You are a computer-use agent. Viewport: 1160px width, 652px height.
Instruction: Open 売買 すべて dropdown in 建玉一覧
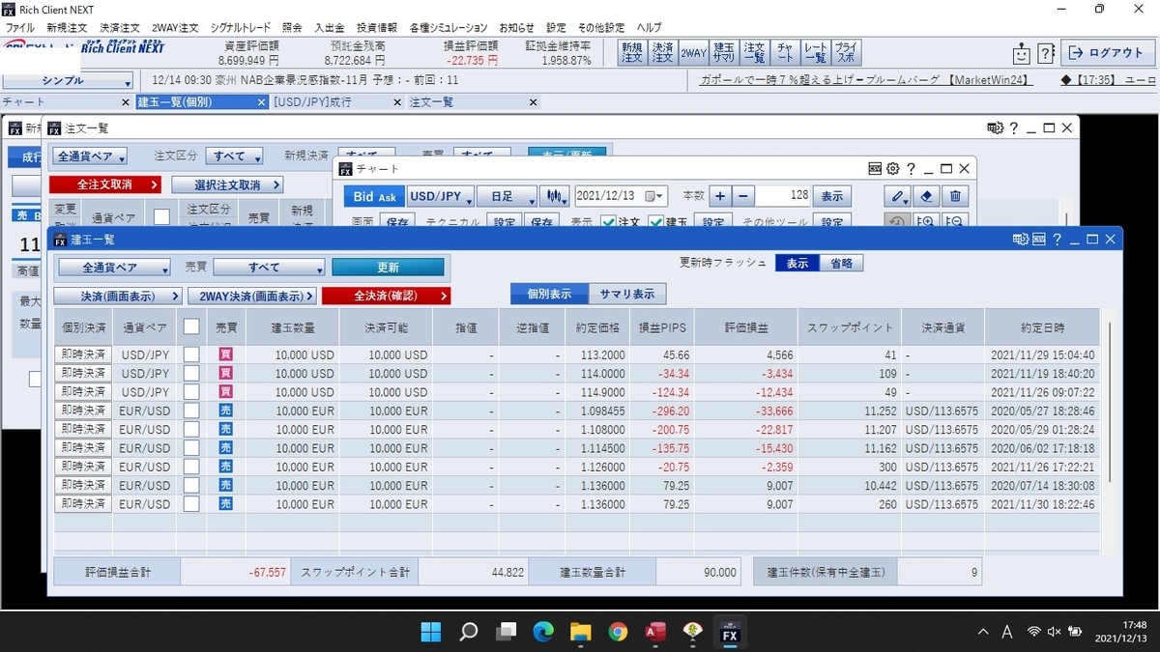tap(269, 268)
